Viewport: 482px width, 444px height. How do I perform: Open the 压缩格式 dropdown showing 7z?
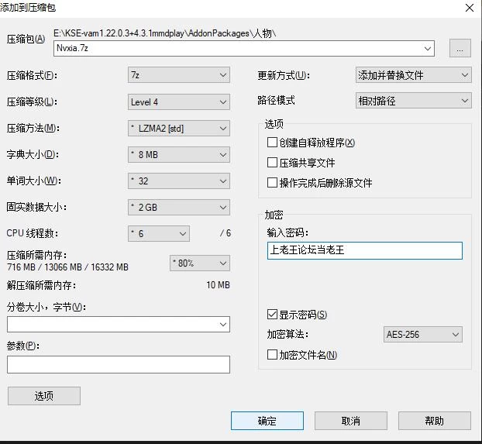point(178,75)
